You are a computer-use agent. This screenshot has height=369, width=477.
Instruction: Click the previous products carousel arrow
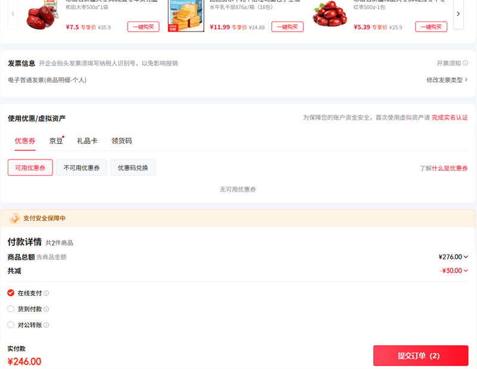tap(13, 13)
